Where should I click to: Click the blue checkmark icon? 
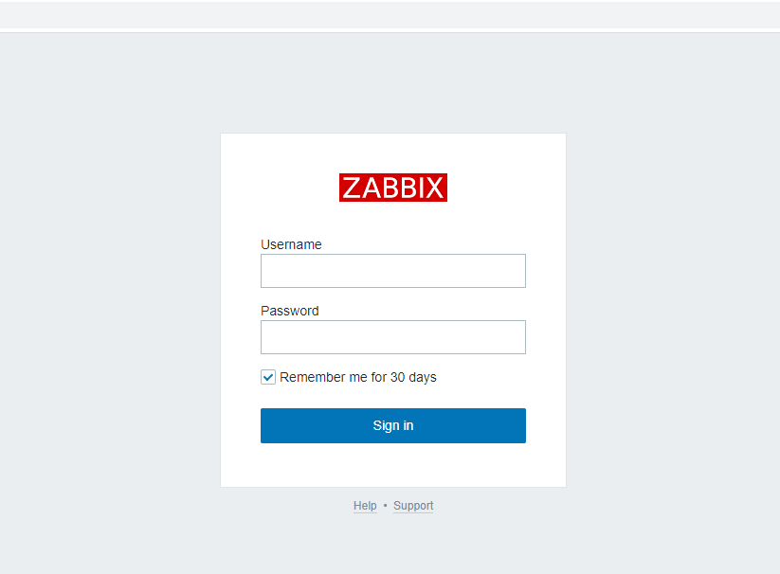(x=268, y=377)
